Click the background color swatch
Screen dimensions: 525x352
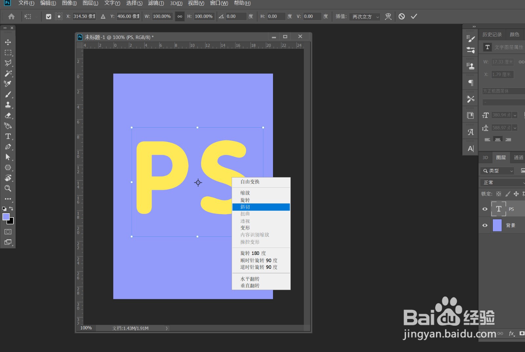point(11,222)
